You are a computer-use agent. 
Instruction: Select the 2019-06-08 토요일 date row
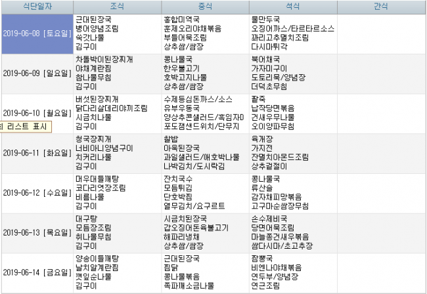36,33
